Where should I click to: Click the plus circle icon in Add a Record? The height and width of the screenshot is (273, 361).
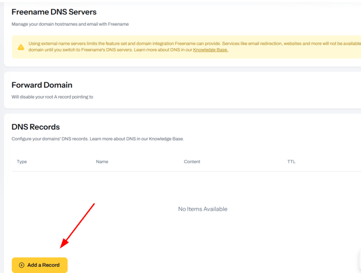(22, 265)
